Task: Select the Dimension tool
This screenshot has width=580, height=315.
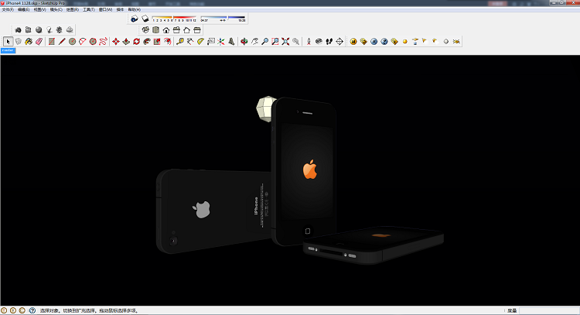Action: pyautogui.click(x=190, y=42)
